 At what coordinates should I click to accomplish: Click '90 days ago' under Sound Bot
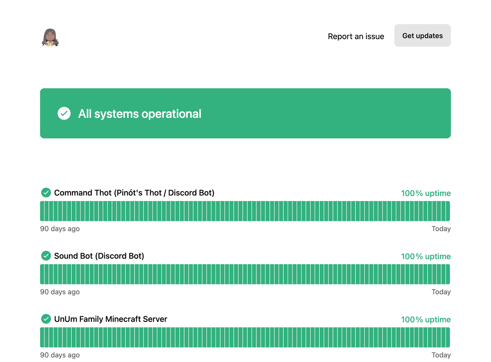[x=60, y=292]
